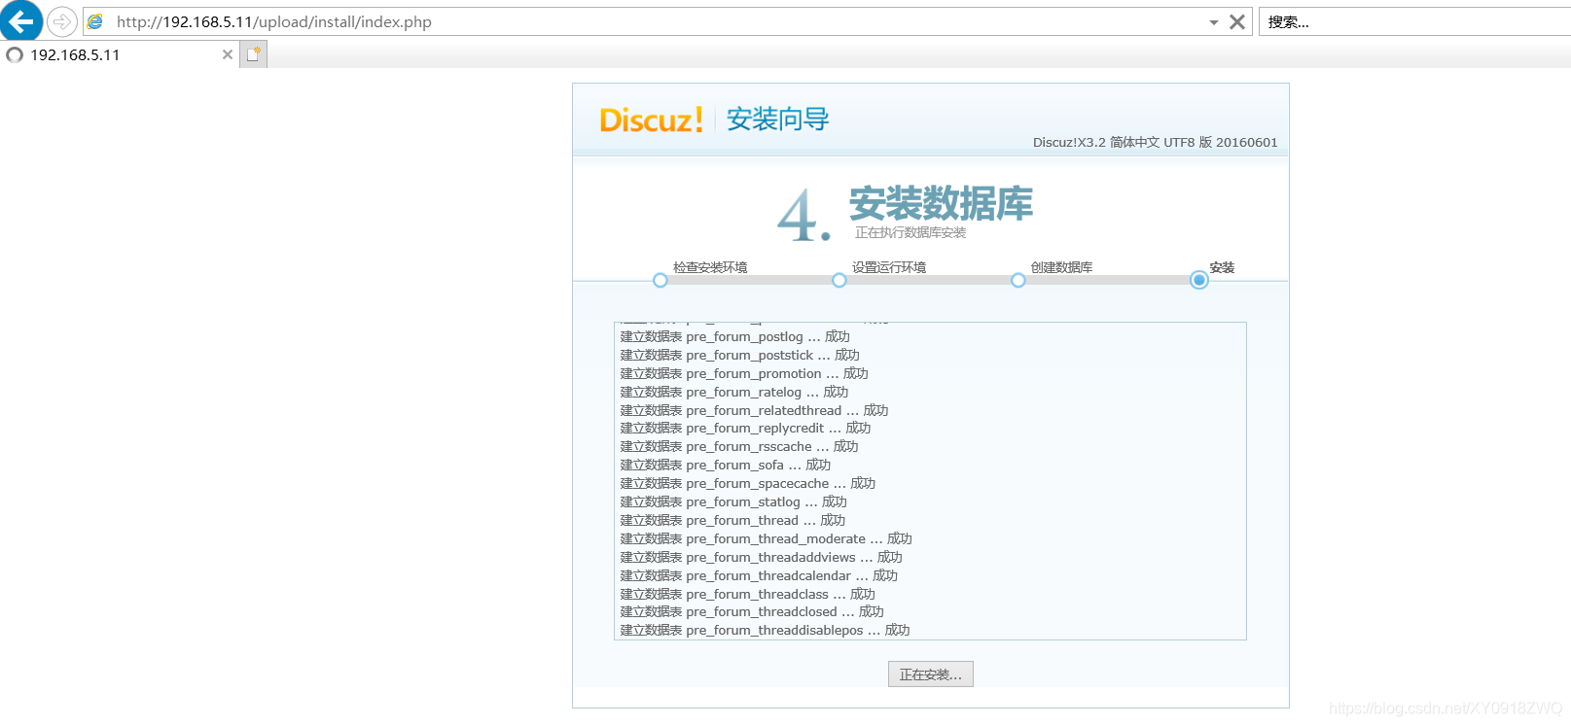Click the pre_forum_promotion log line

click(x=744, y=373)
